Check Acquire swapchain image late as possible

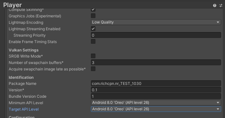point(93,69)
